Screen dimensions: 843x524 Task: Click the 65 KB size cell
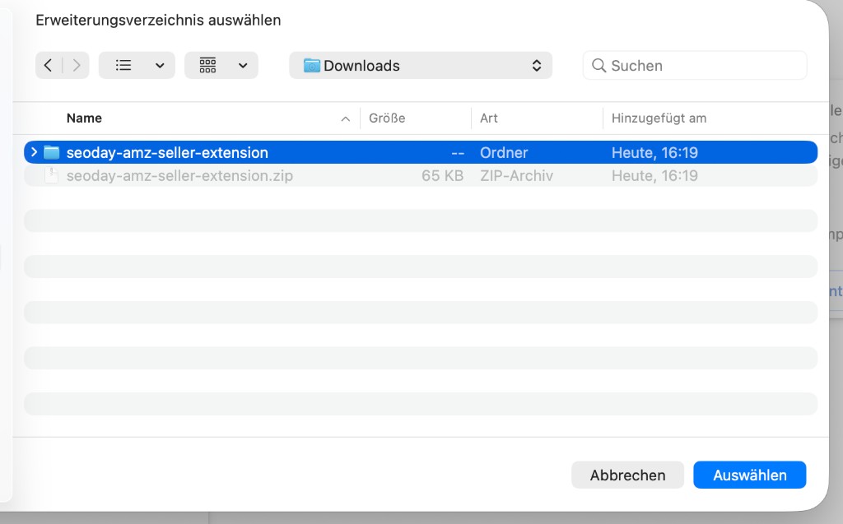[x=442, y=176]
